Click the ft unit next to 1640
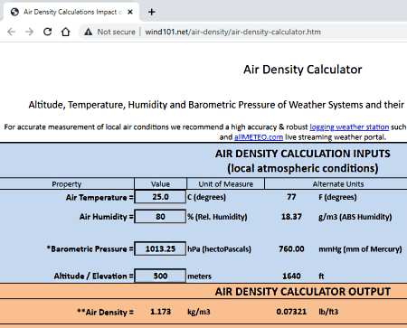407x328 pixels. [x=321, y=276]
